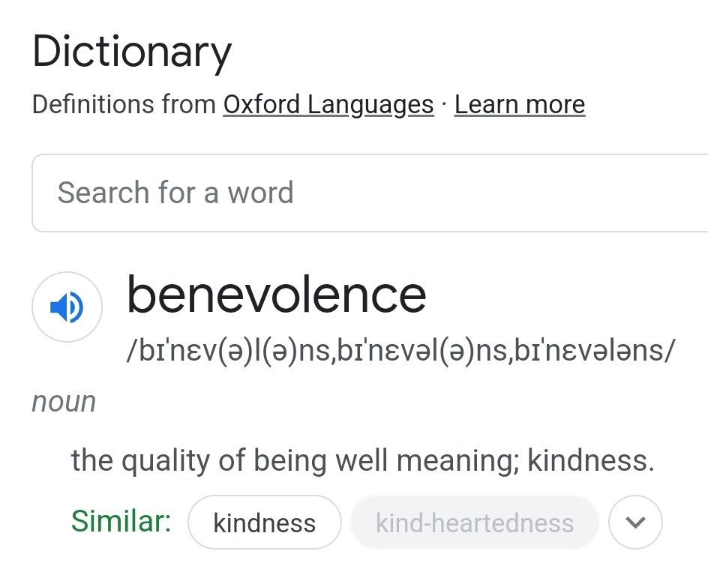Click the word Languages in the underlined source link
708x569 pixels.
(370, 105)
